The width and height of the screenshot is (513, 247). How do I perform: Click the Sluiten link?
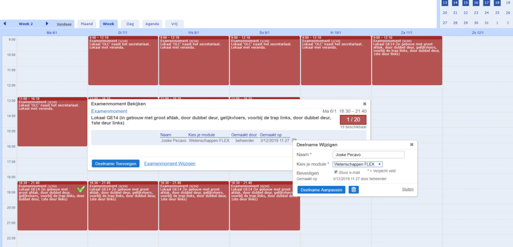(x=408, y=189)
